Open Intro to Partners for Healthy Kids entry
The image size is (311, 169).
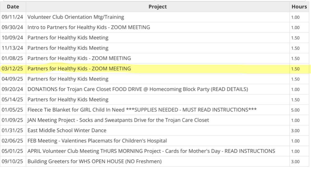(89, 27)
